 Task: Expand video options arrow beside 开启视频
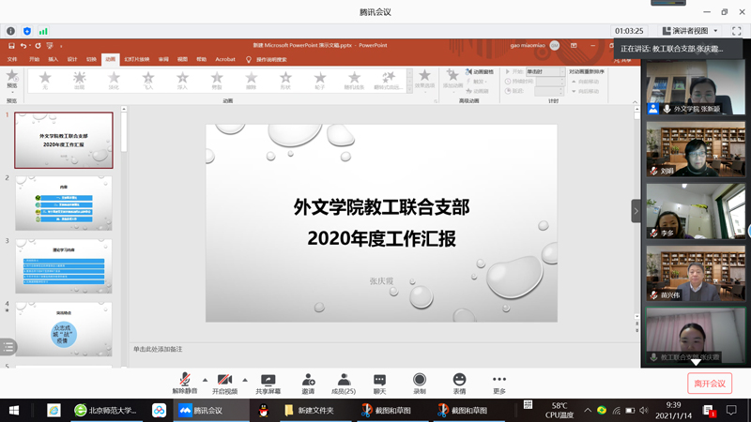click(x=245, y=380)
